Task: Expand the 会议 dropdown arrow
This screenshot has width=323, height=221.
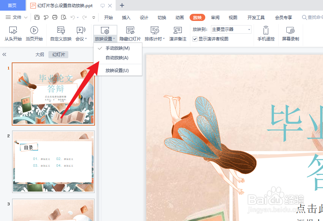Action: click(86, 39)
